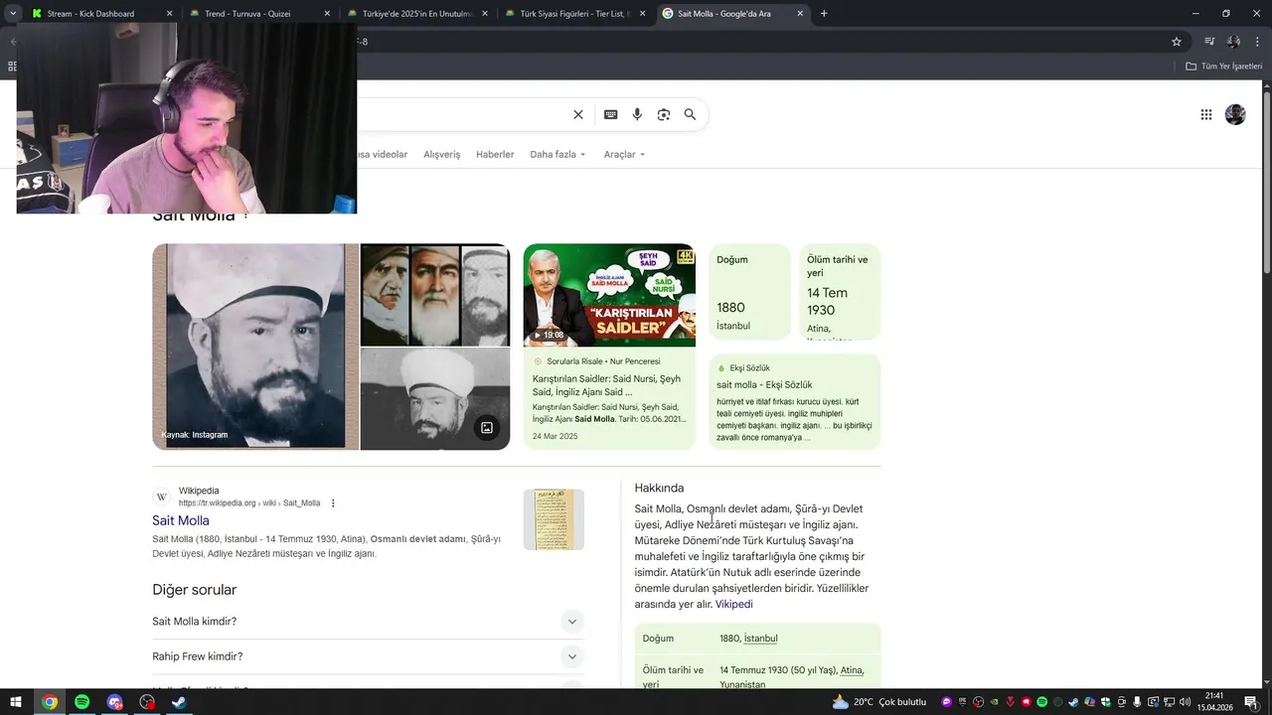
Task: Clear the Google search box
Action: pyautogui.click(x=578, y=114)
